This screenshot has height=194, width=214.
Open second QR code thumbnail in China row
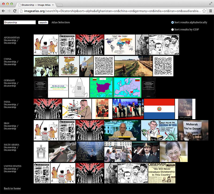(x=163, y=66)
